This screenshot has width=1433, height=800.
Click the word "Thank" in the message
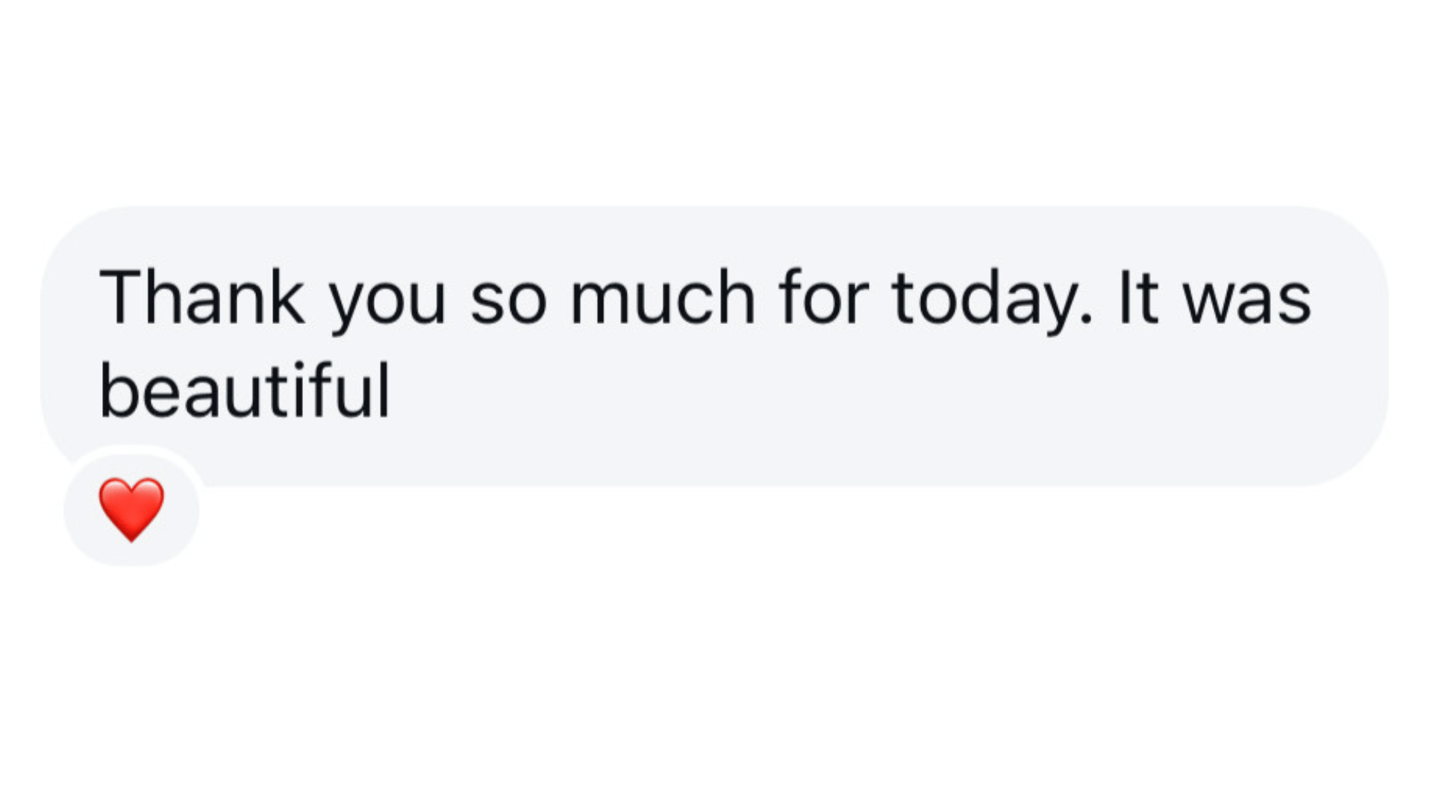click(202, 299)
